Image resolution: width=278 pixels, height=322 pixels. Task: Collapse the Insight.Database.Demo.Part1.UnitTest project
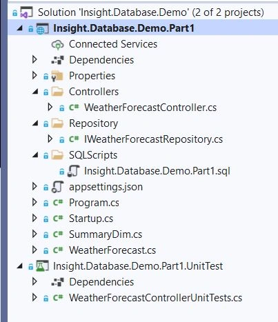click(20, 266)
